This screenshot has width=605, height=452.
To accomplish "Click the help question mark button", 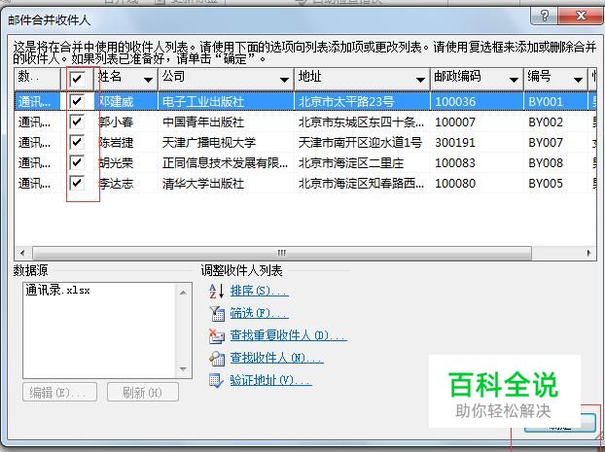I will [545, 16].
